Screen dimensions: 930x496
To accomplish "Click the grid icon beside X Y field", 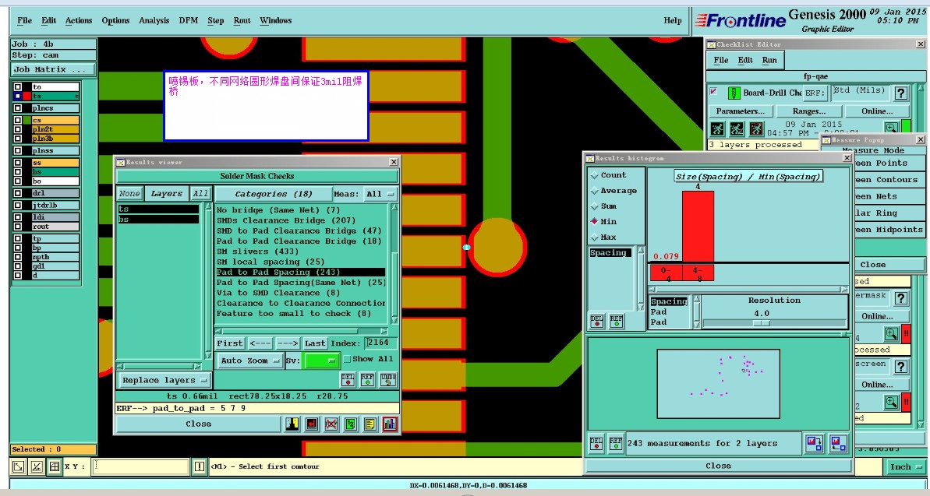I will click(x=54, y=467).
